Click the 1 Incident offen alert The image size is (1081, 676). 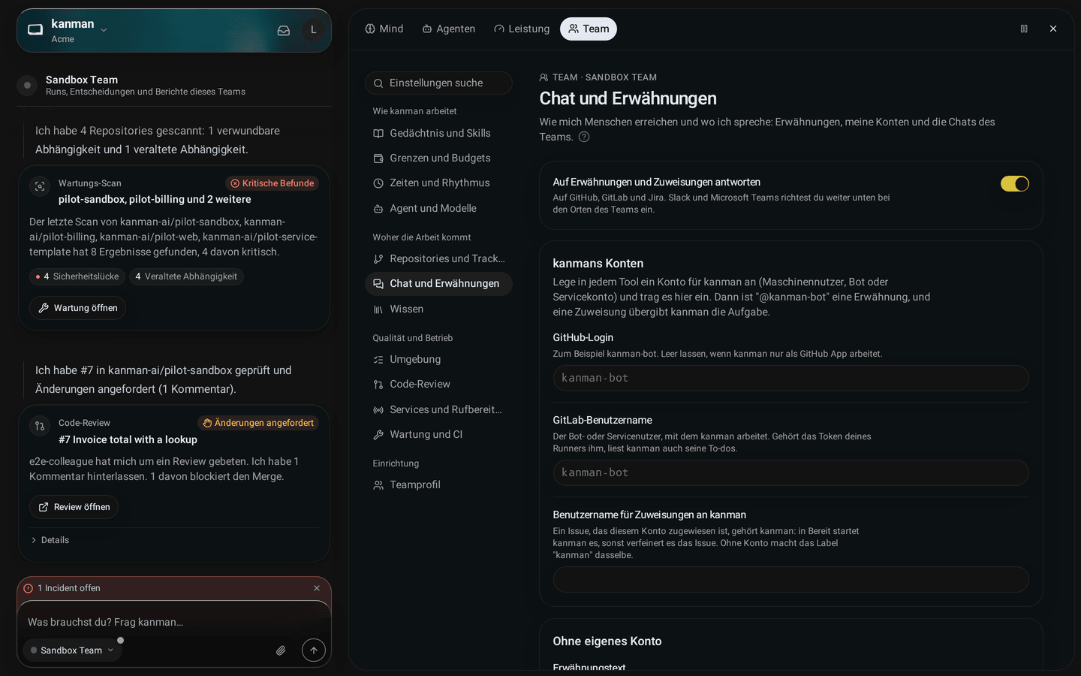pyautogui.click(x=69, y=588)
